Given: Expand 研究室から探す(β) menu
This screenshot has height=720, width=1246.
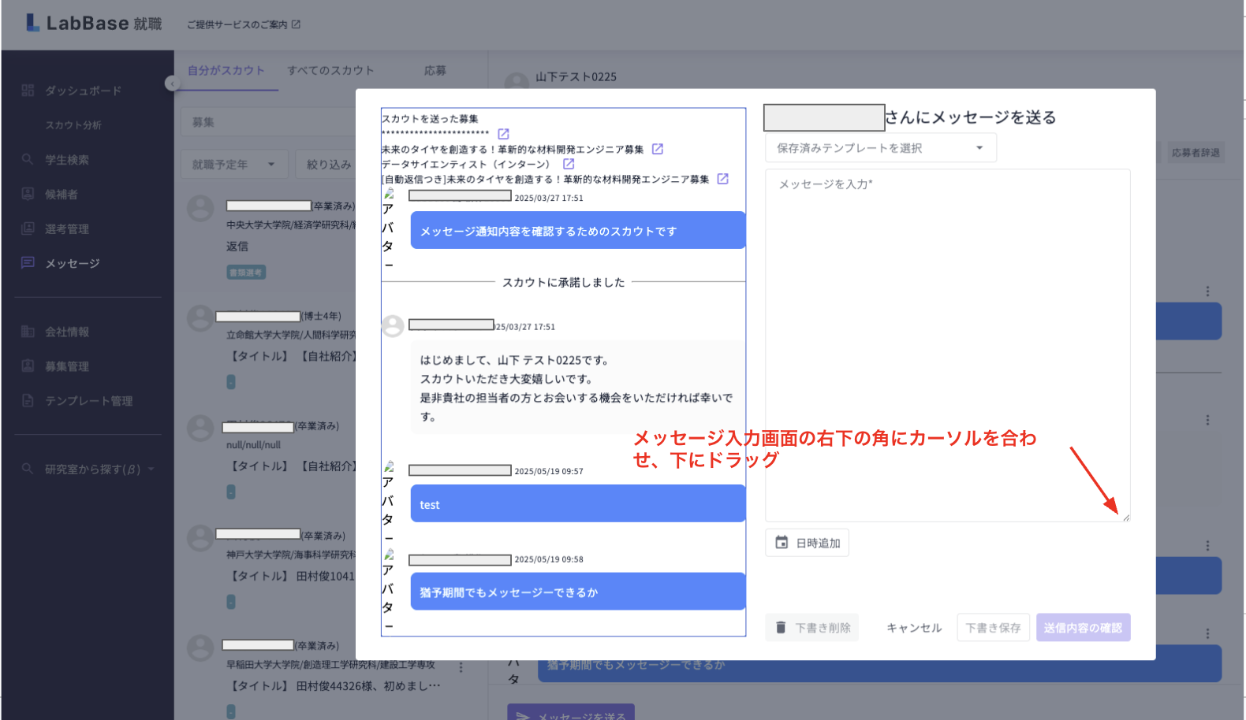Looking at the screenshot, I should coord(87,469).
